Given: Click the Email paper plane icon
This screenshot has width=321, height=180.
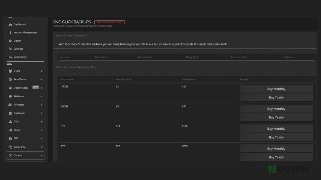Looking at the screenshot, I should 10,130.
